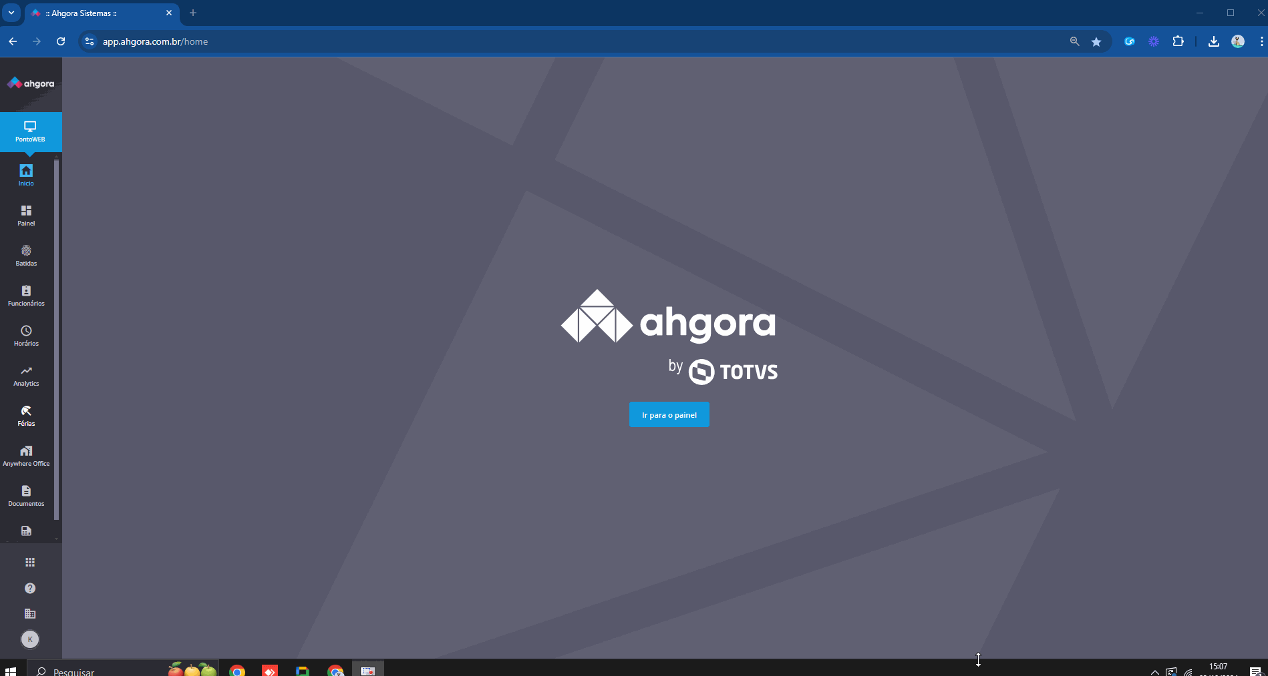Open the Férias vacation section
Screen dimensions: 1268x676
click(26, 415)
